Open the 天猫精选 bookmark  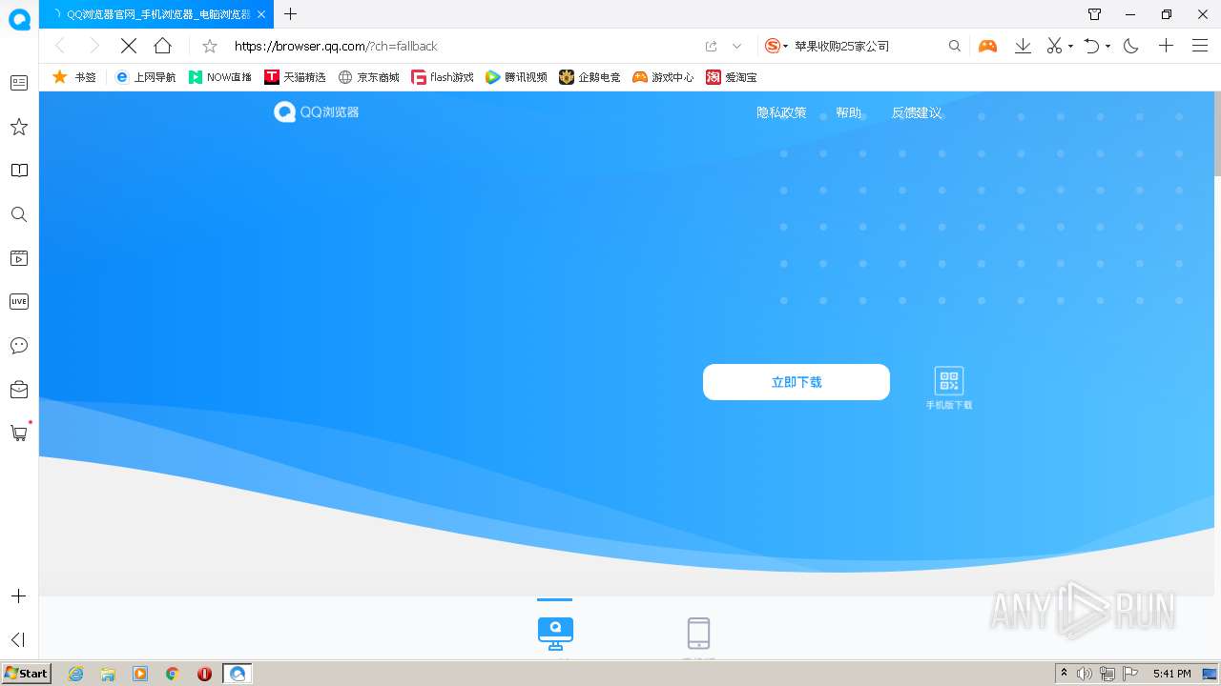[295, 77]
